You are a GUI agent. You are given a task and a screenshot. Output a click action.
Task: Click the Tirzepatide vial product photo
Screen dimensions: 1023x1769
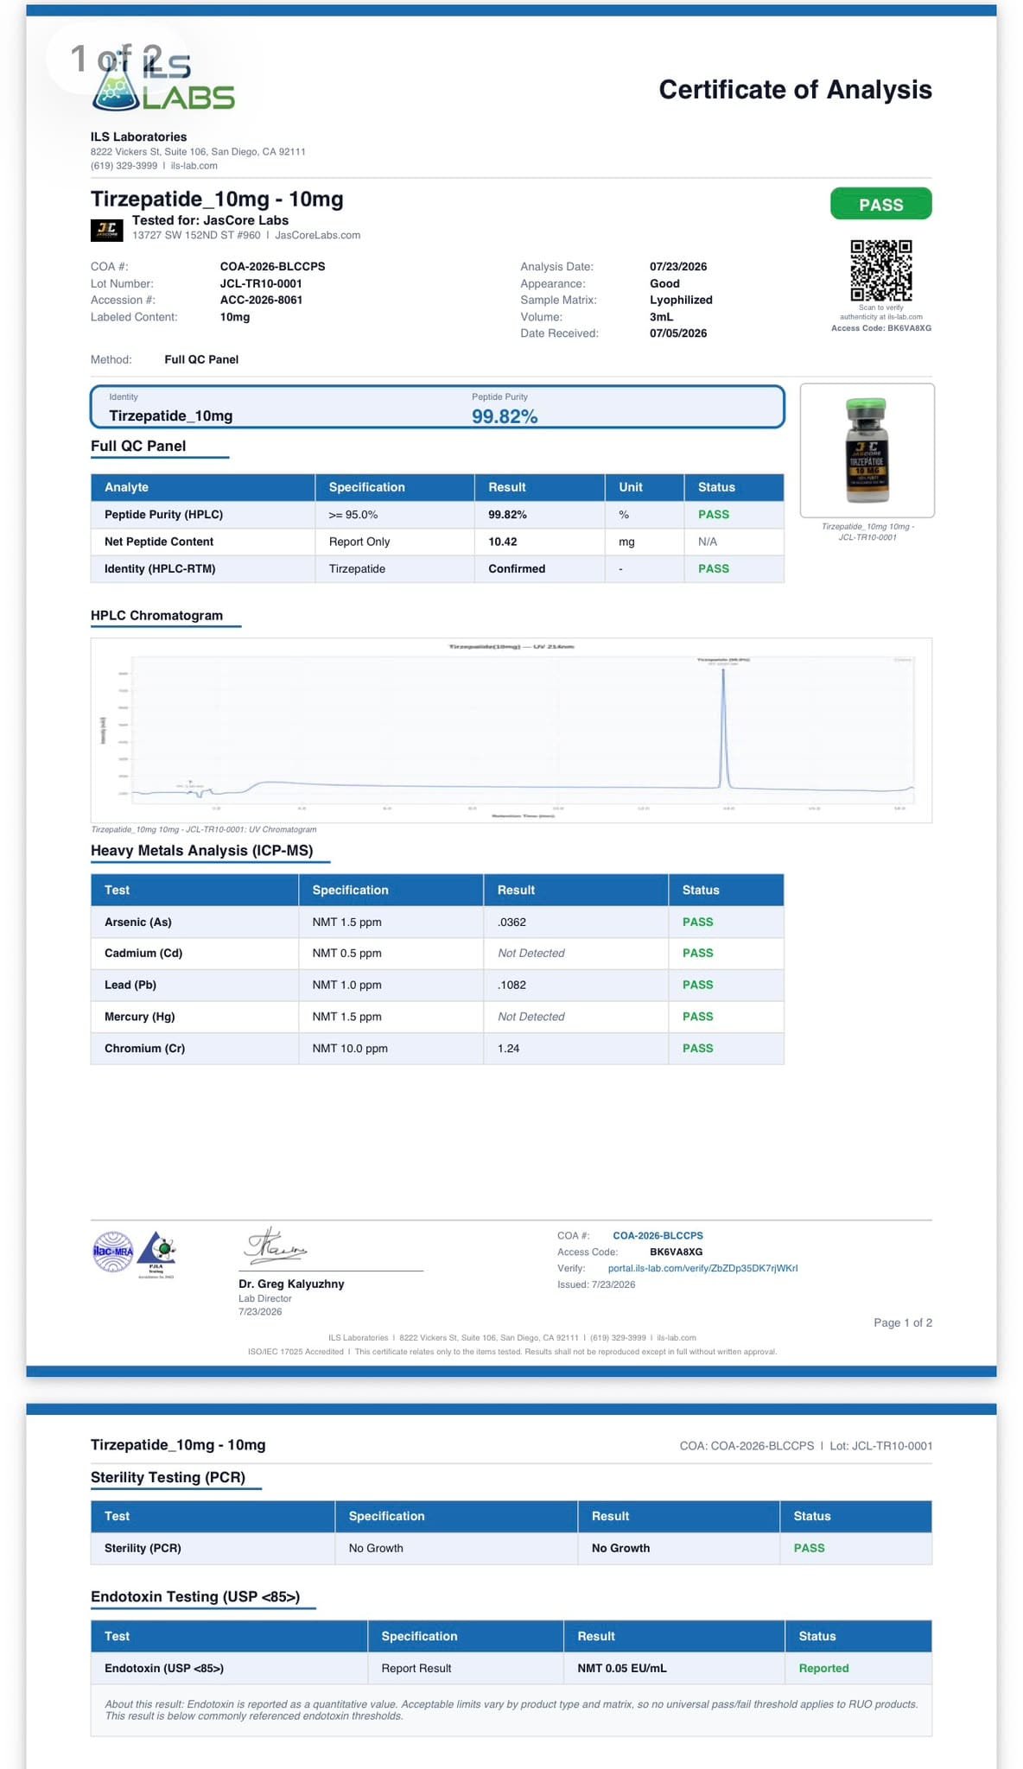[x=867, y=450]
